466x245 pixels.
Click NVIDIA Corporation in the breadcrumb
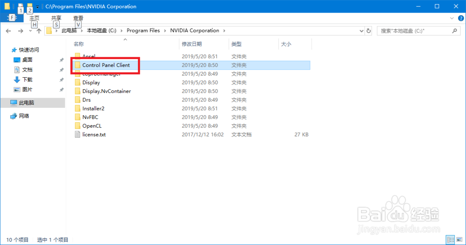pos(194,31)
